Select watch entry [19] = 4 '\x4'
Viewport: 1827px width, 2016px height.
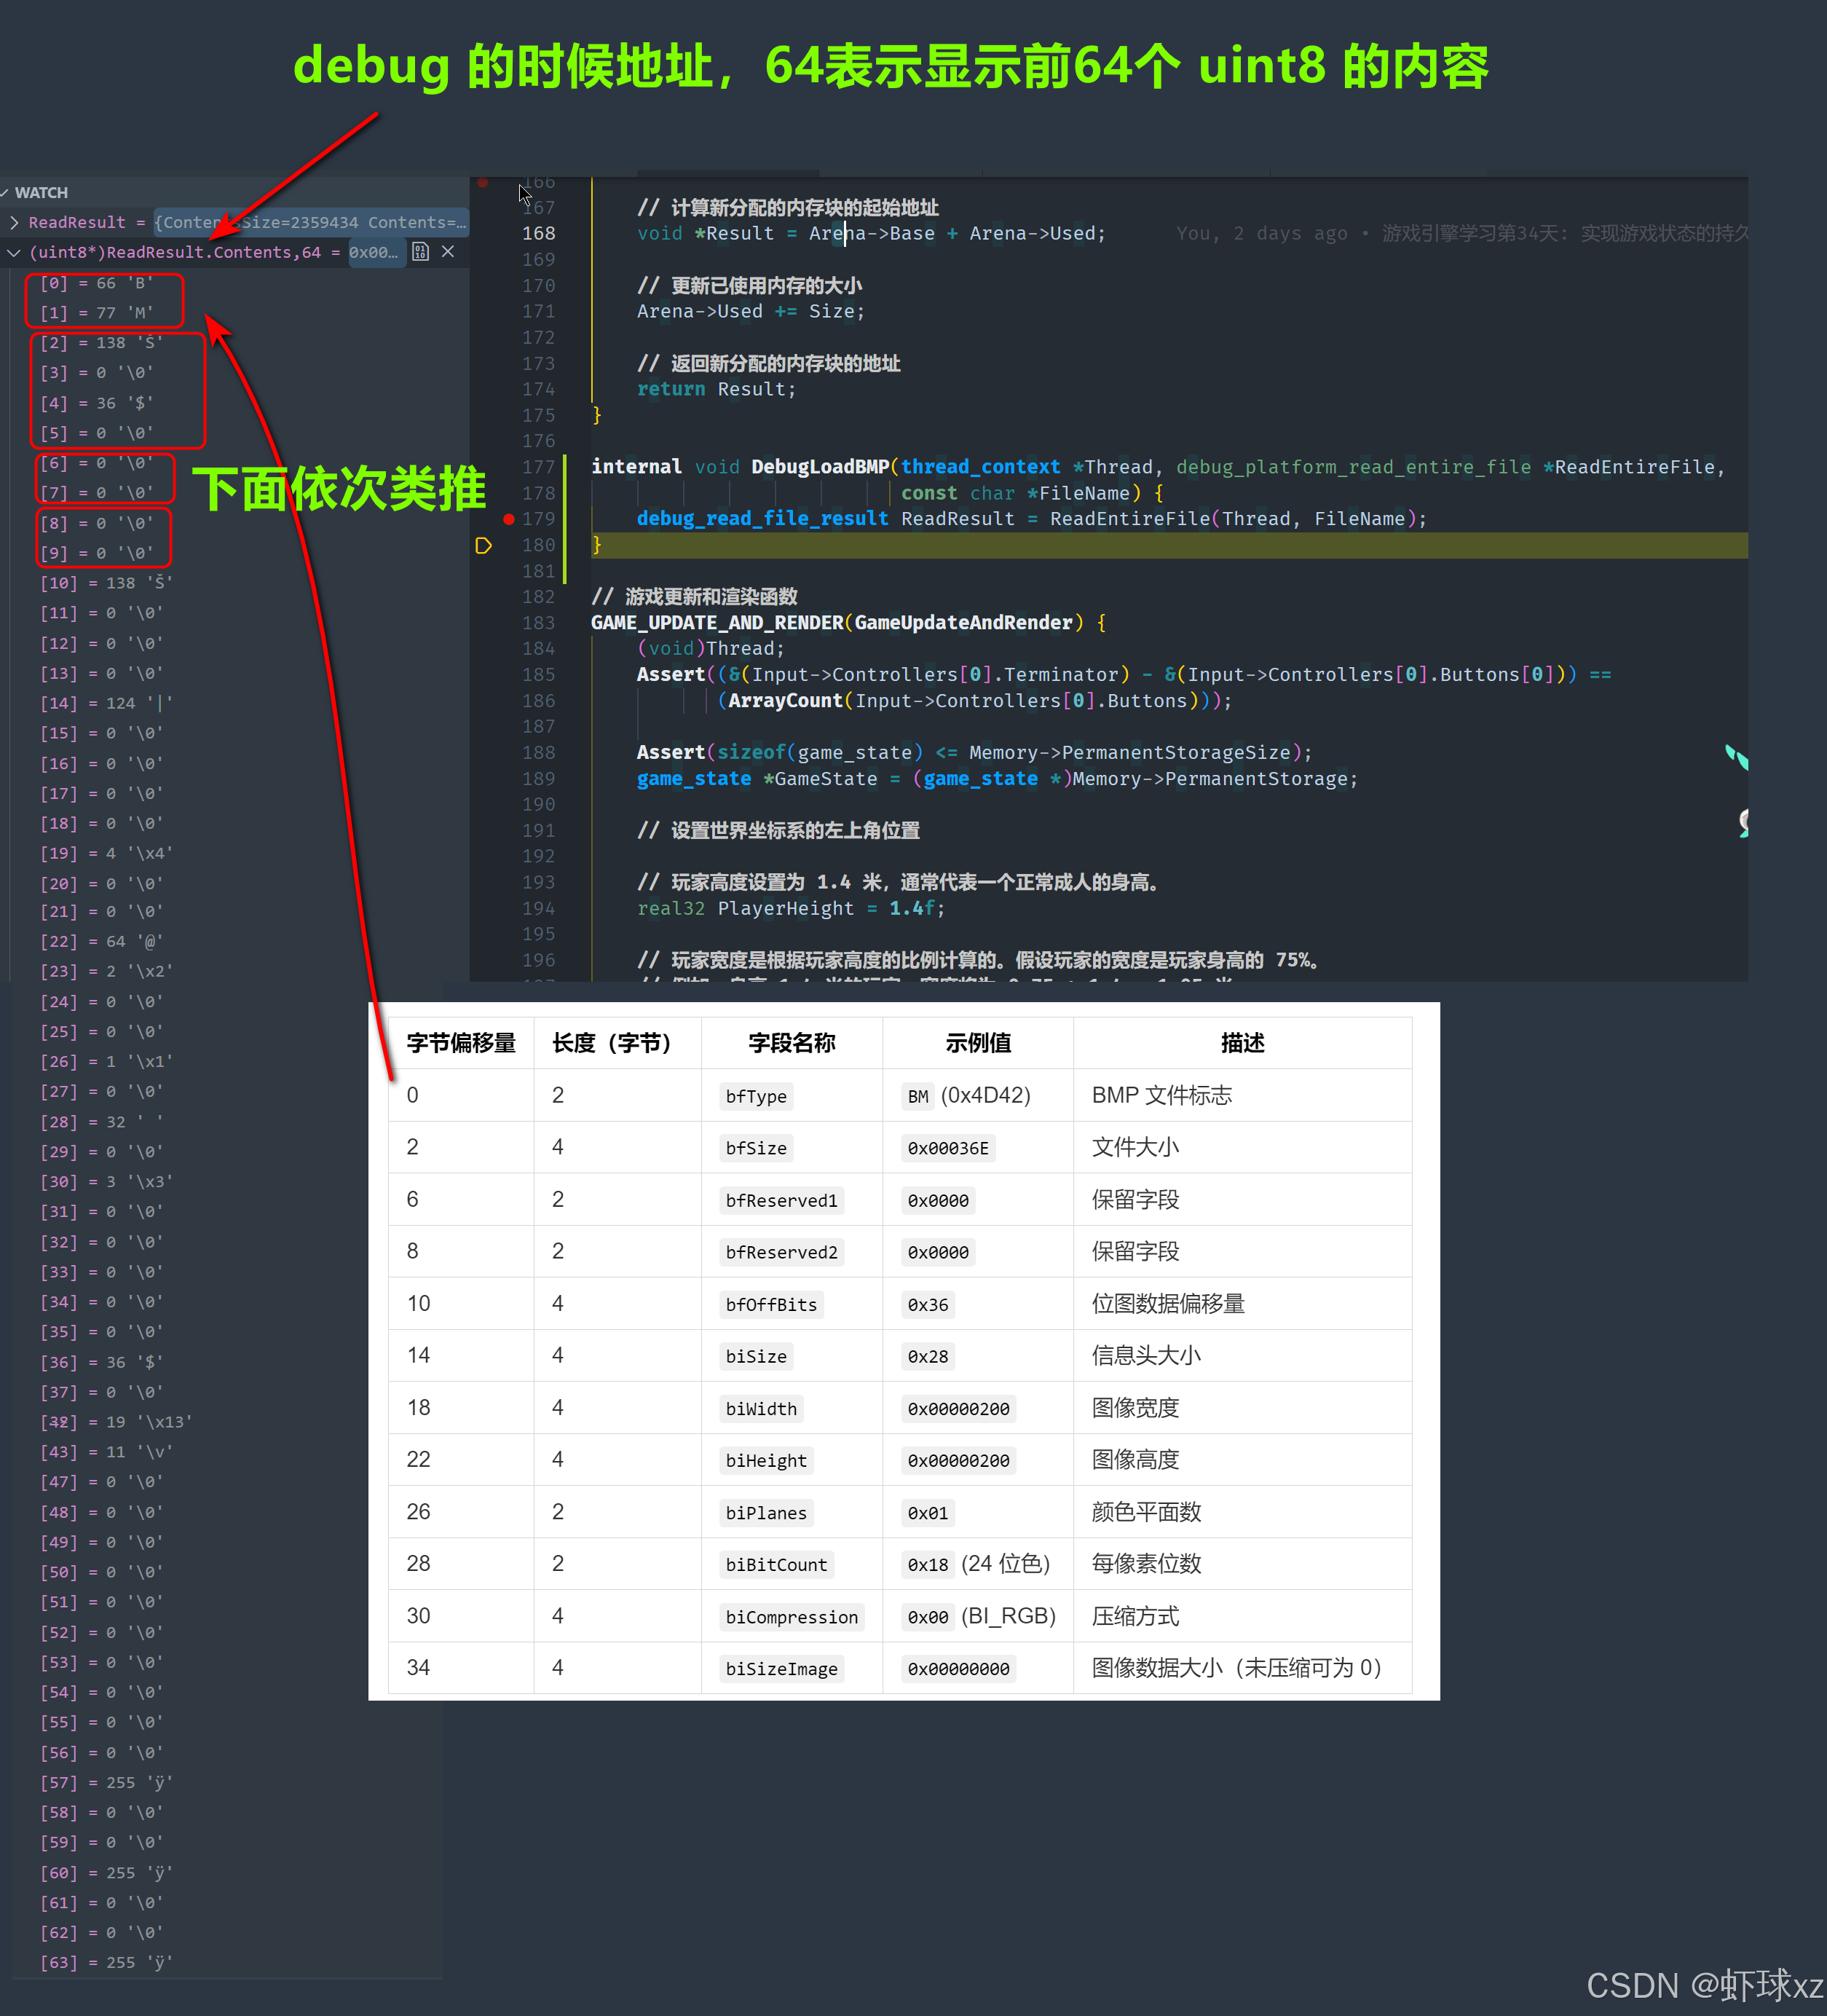pos(106,853)
